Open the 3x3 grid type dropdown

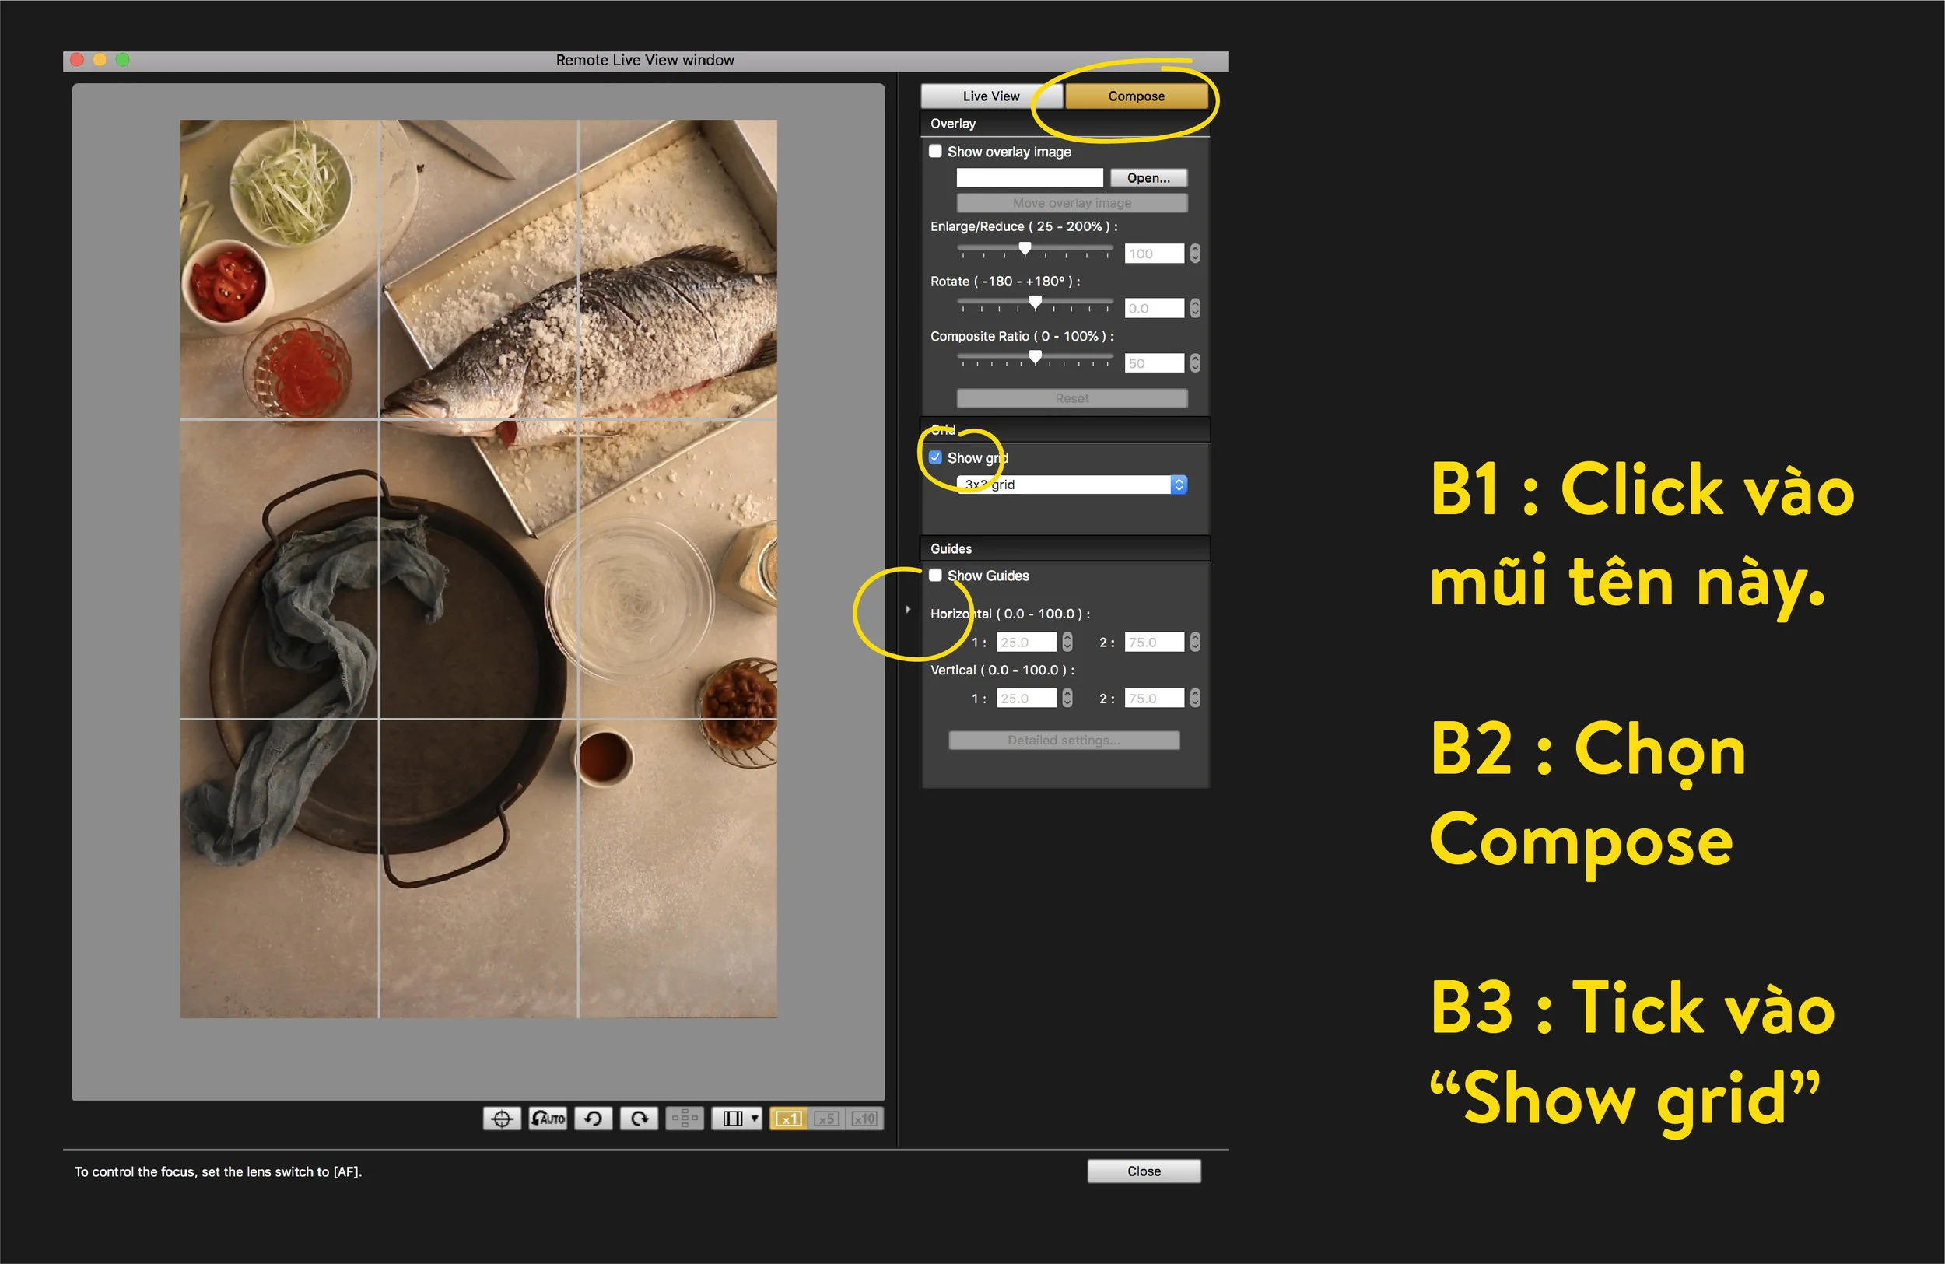(x=1072, y=485)
